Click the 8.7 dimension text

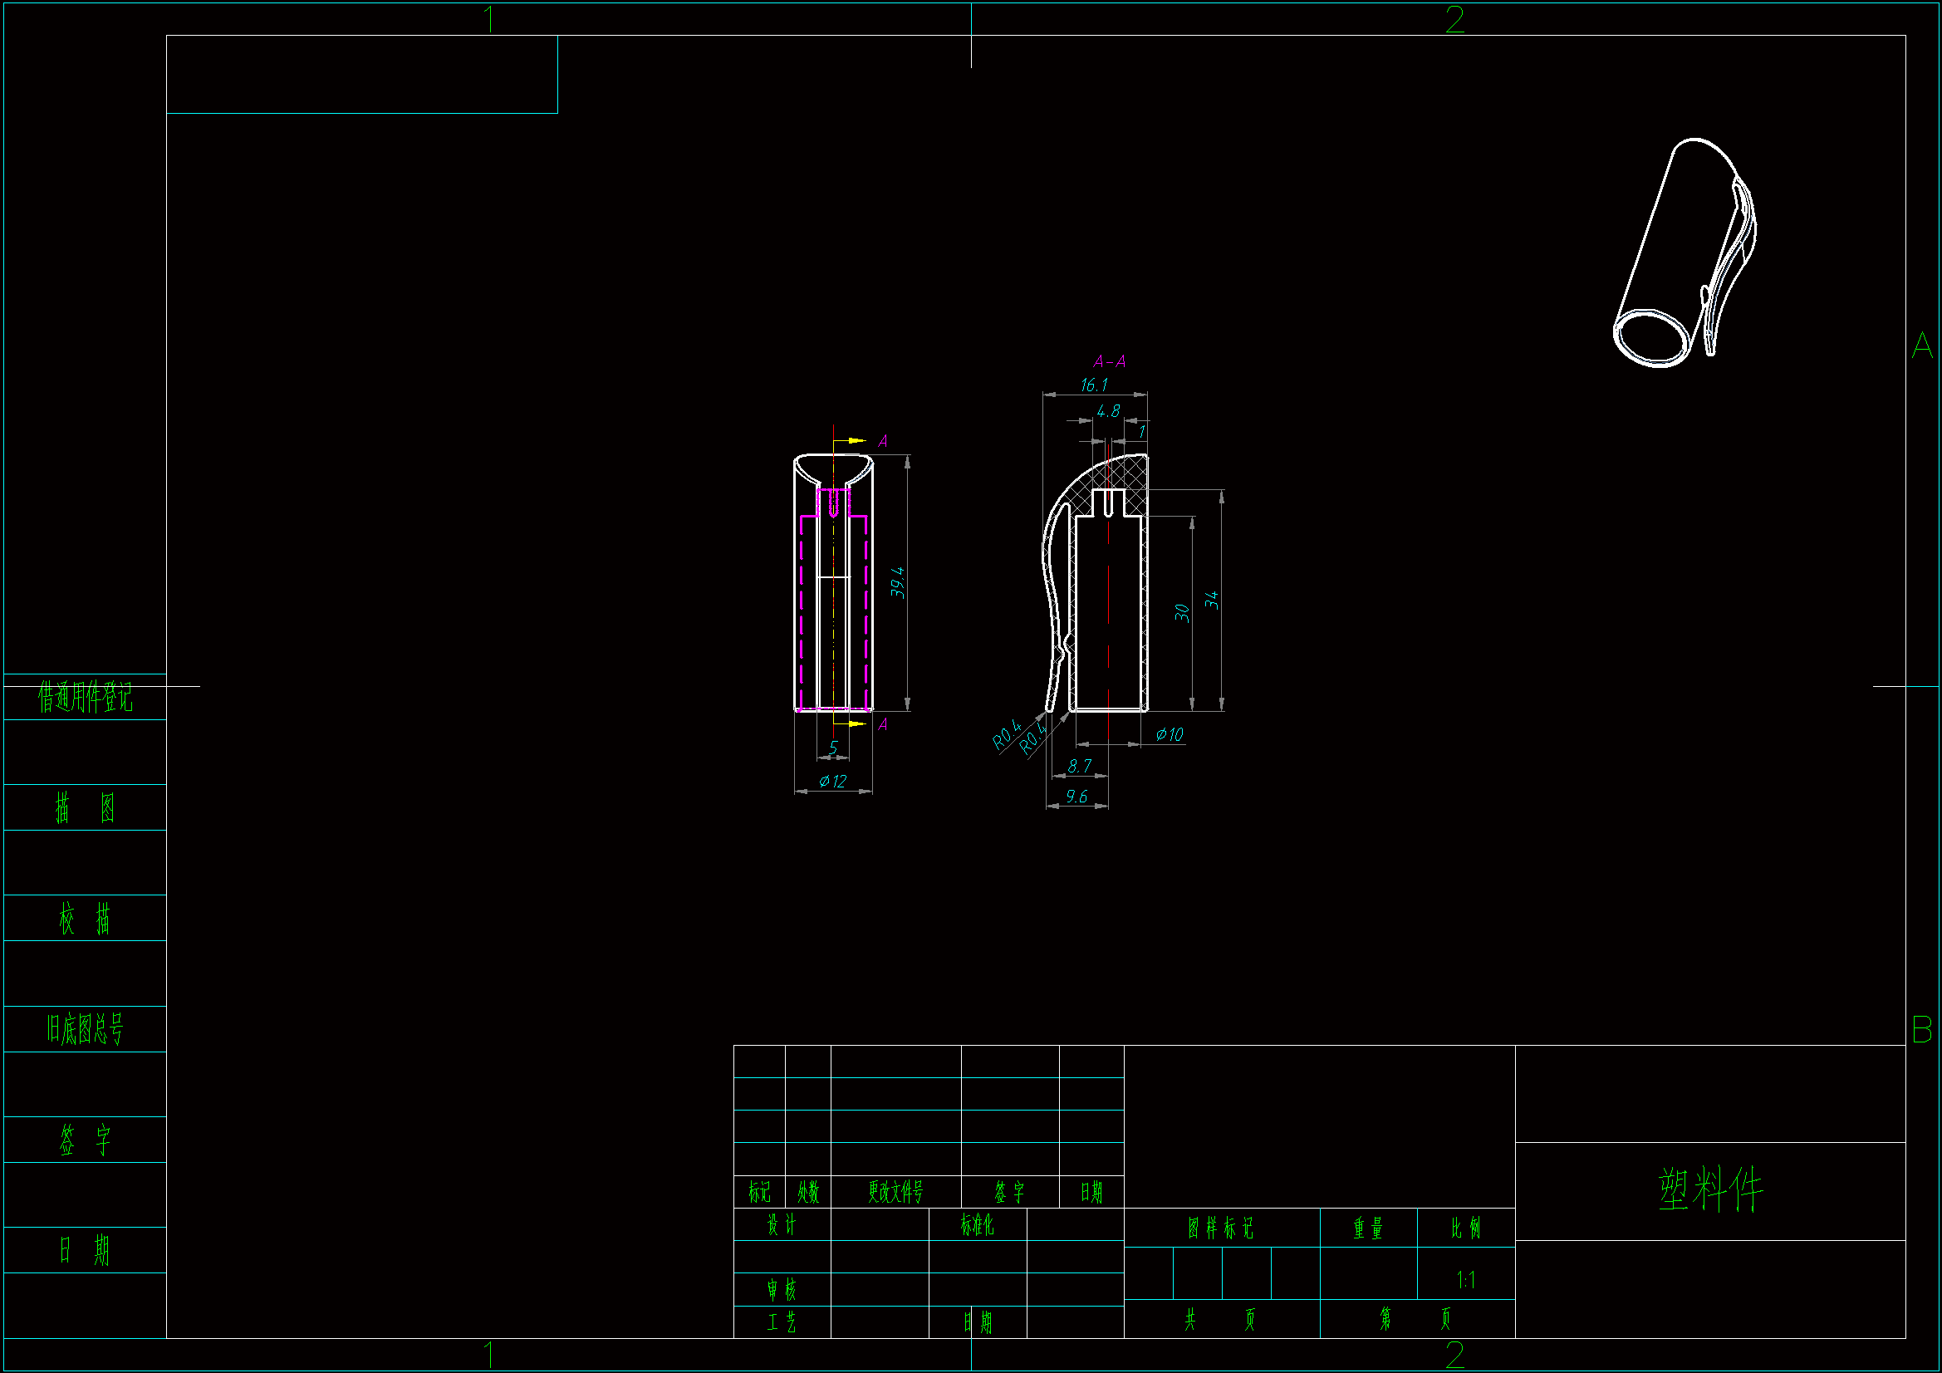pos(1078,766)
